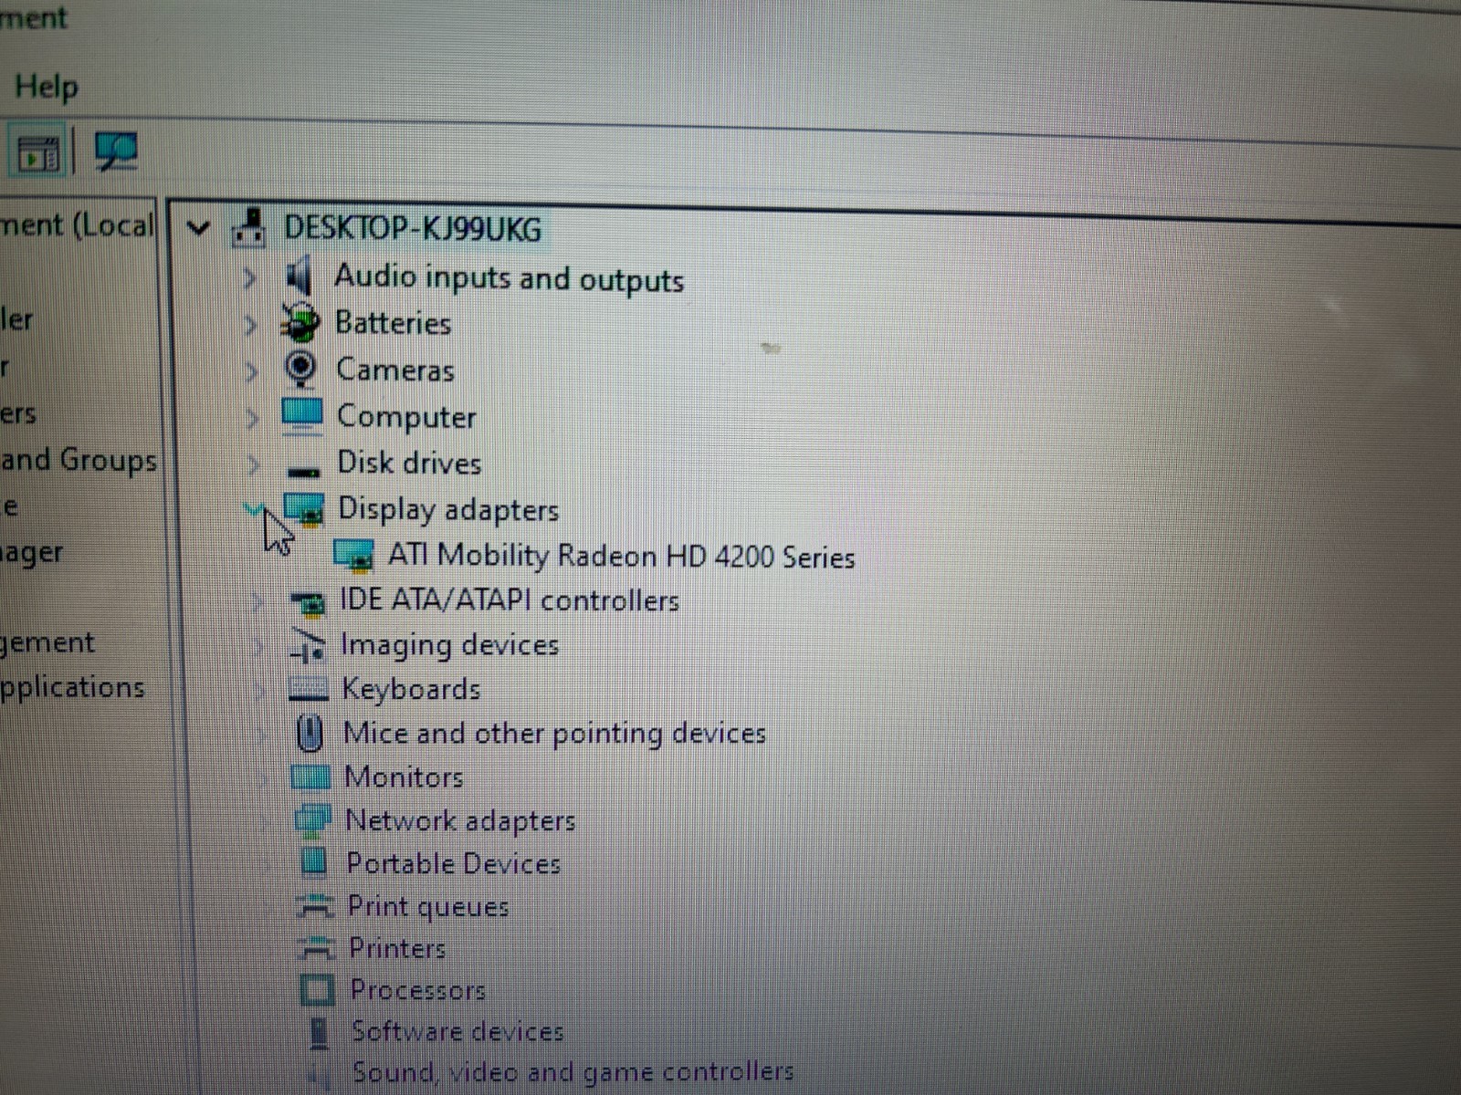Expand Audio inputs and outputs
Image resolution: width=1461 pixels, height=1095 pixels.
[x=249, y=277]
